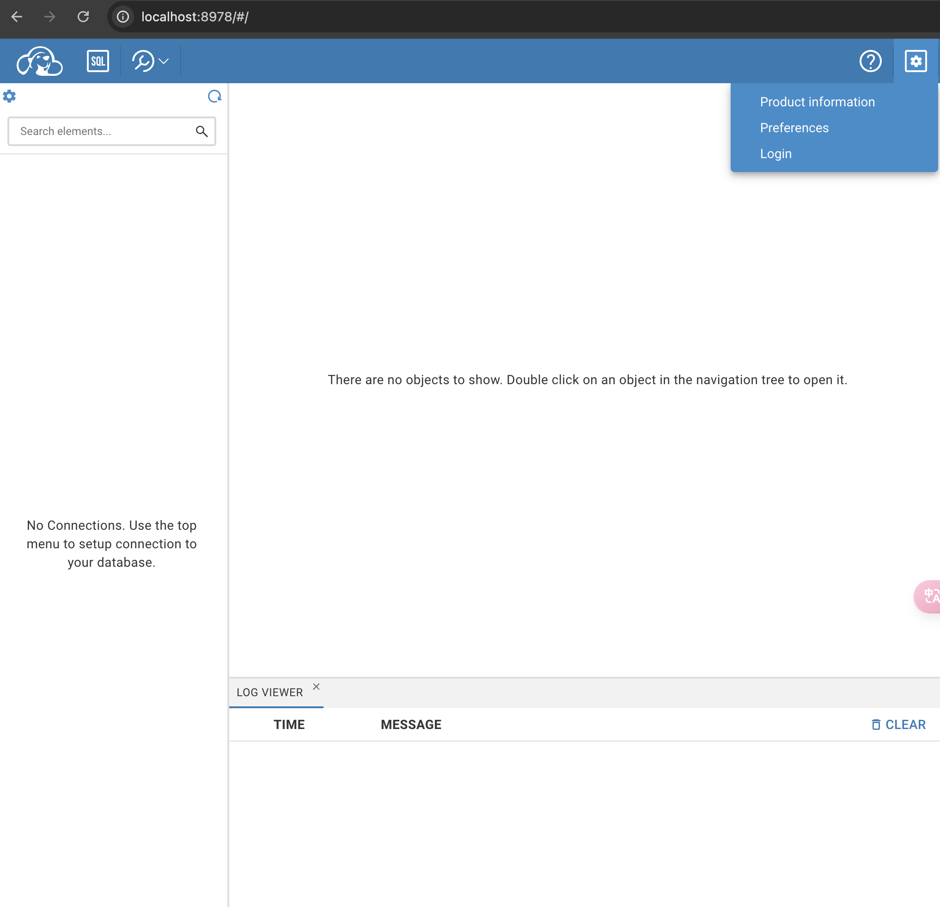Screen dimensions: 940x907
Task: Click the CloudBeaver logo icon
Action: click(x=39, y=61)
